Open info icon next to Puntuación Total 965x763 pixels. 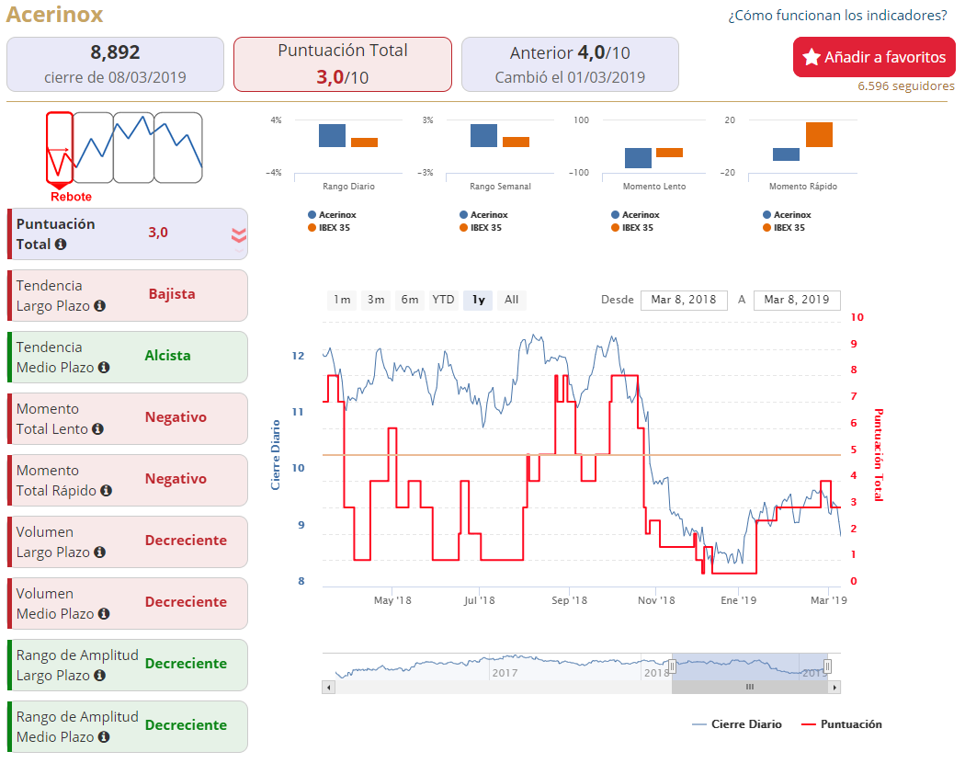coord(61,244)
